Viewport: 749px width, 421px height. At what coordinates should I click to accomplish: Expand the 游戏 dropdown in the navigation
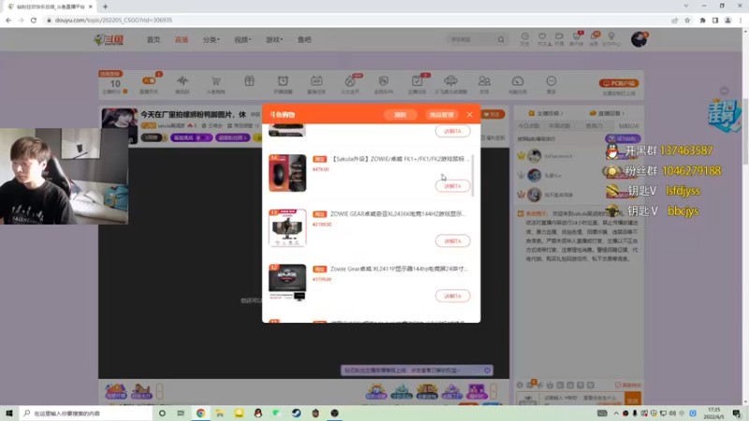pyautogui.click(x=274, y=39)
